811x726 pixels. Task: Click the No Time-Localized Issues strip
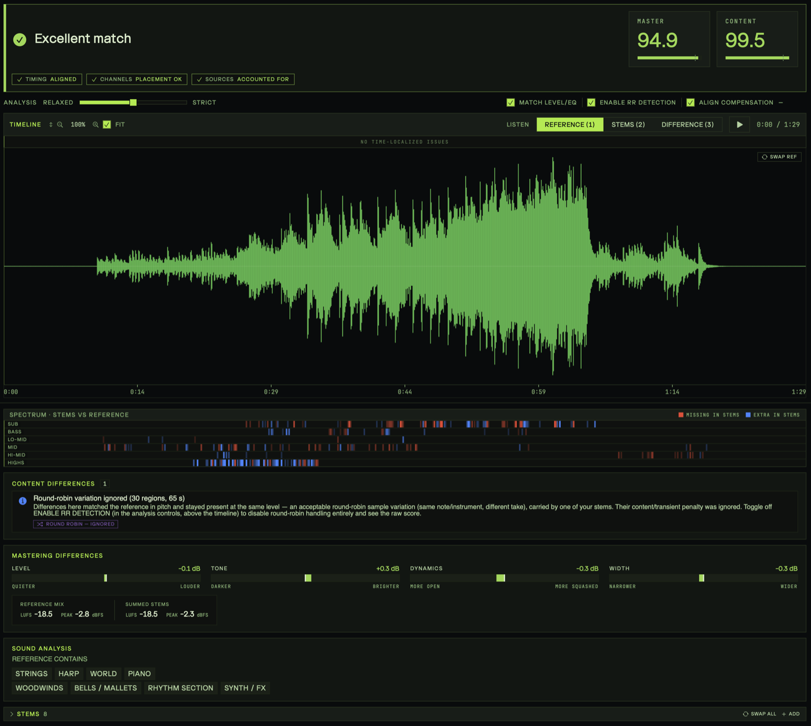[404, 142]
